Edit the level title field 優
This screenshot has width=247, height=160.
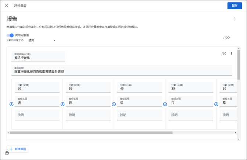[37, 101]
